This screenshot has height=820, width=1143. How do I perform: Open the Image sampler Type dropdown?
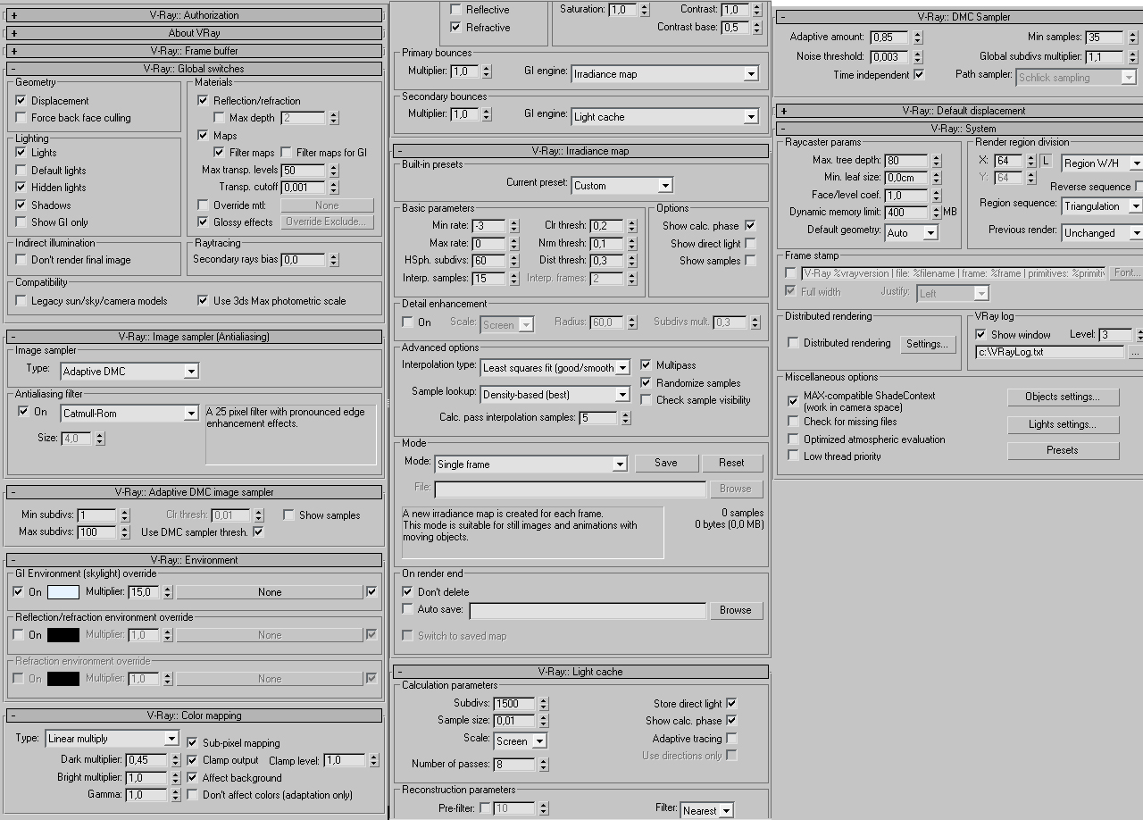pyautogui.click(x=129, y=371)
